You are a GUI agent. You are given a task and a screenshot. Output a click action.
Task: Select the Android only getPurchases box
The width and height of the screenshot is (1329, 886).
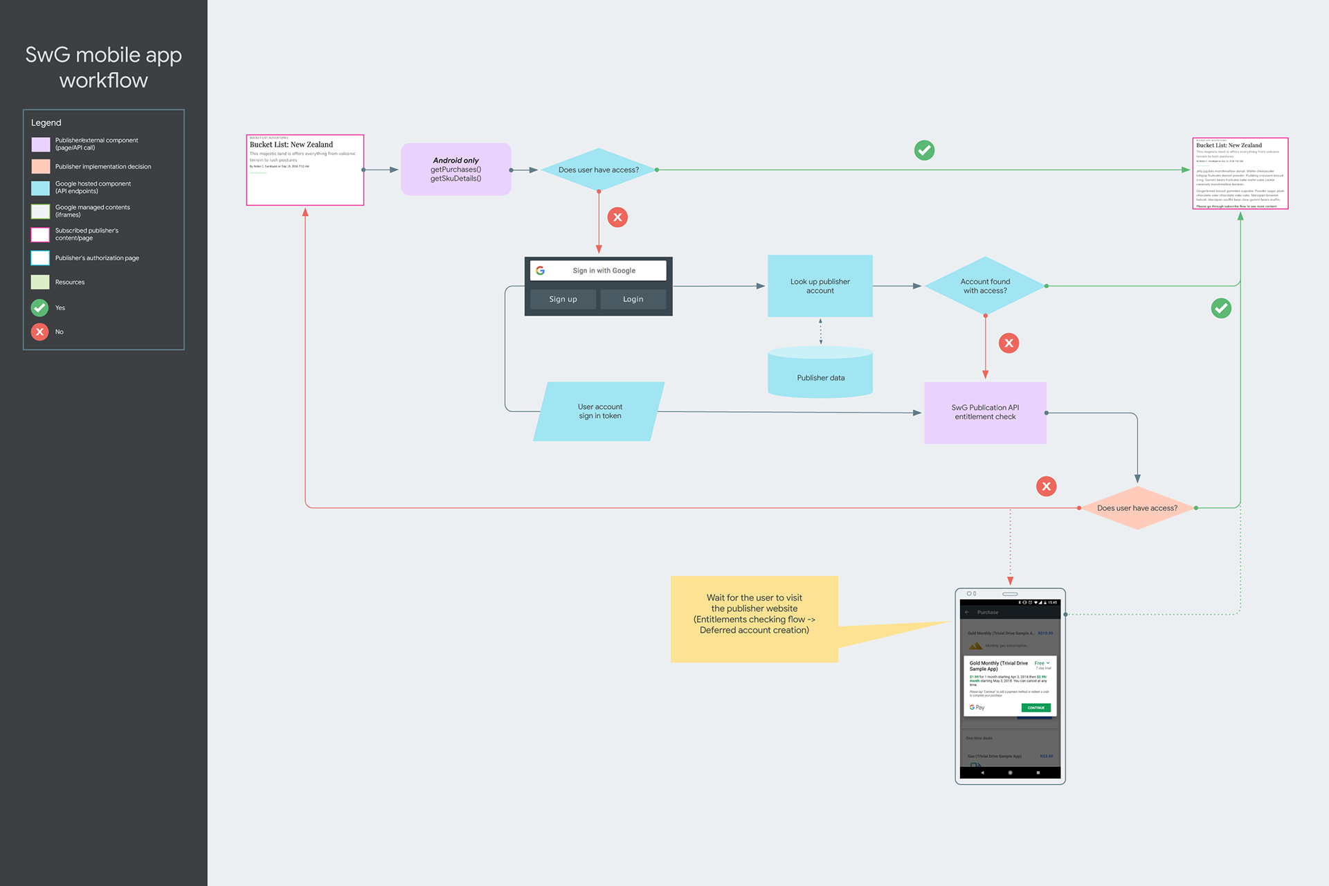[x=456, y=170]
